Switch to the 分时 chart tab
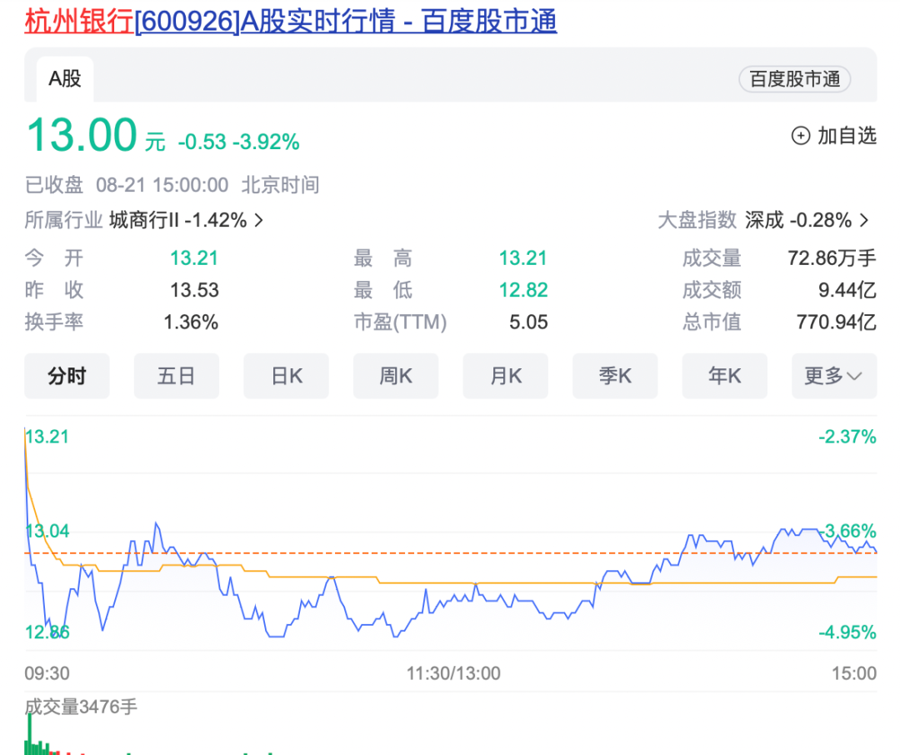The image size is (900, 755). point(67,376)
